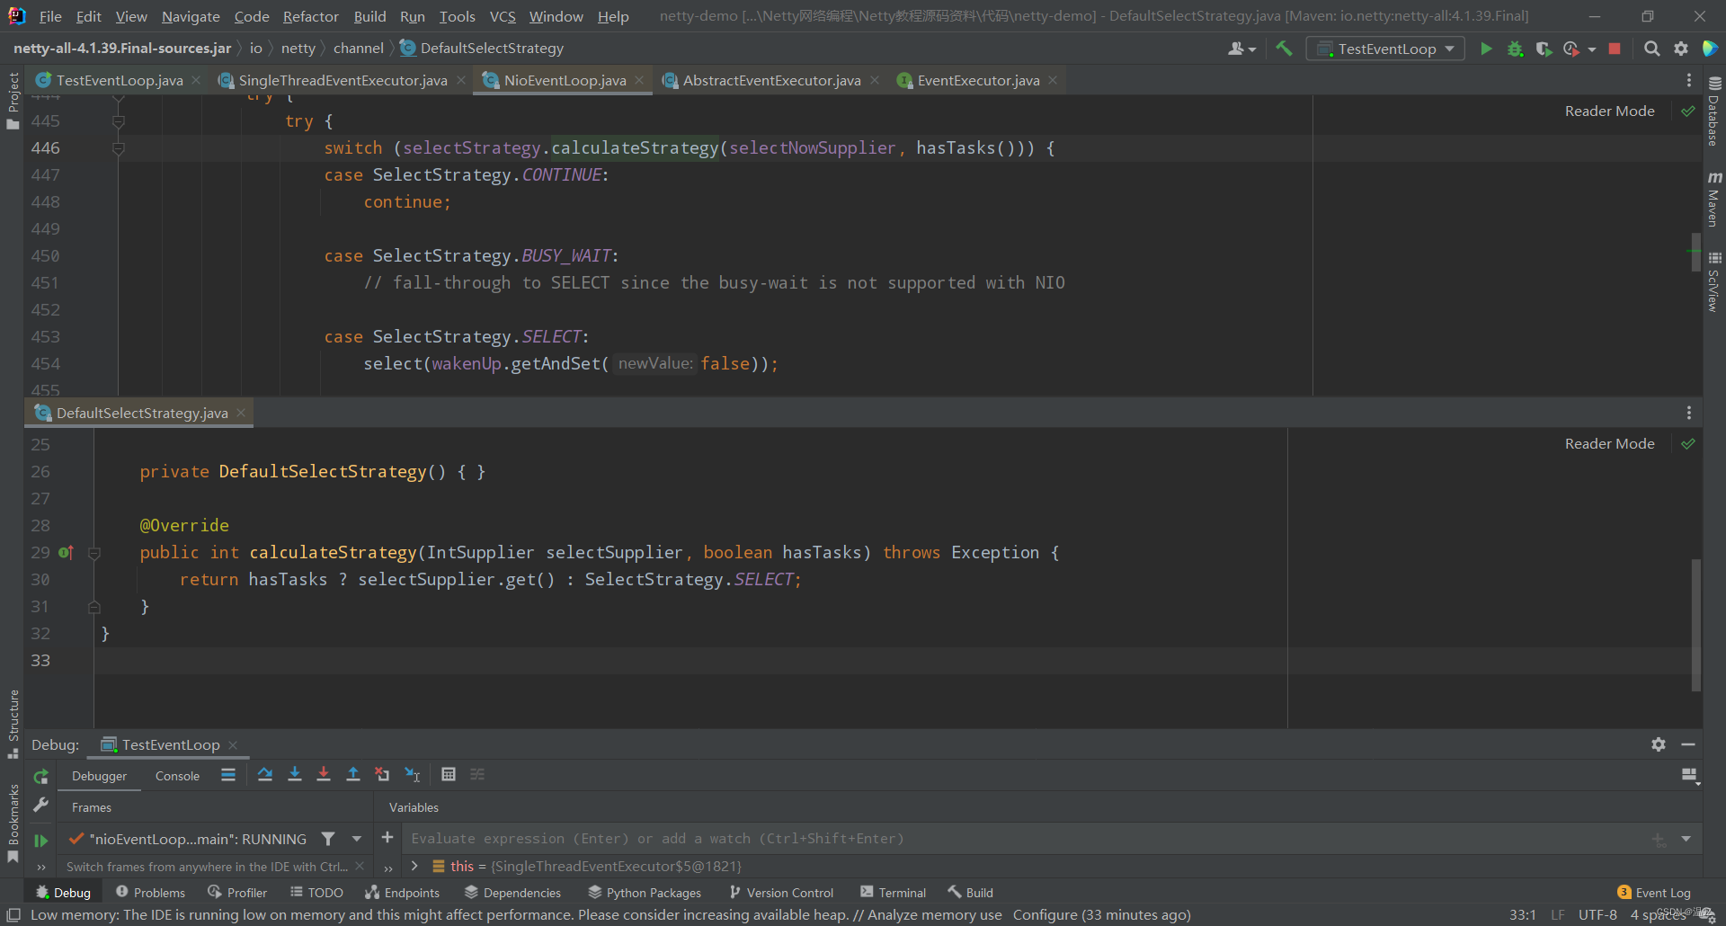Click the frames filter funnel icon

[328, 839]
